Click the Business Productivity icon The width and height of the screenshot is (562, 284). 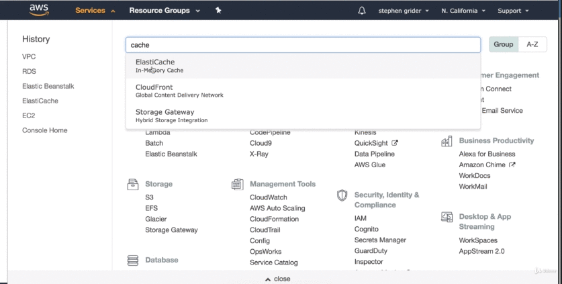[447, 141]
